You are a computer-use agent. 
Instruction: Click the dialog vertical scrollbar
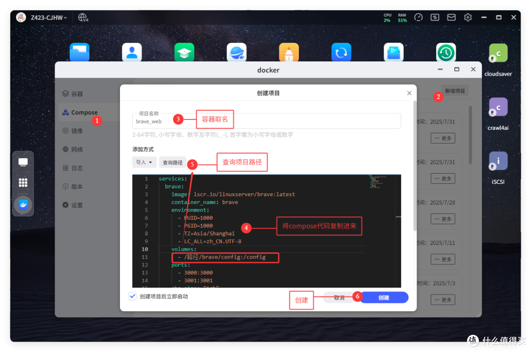click(x=415, y=166)
